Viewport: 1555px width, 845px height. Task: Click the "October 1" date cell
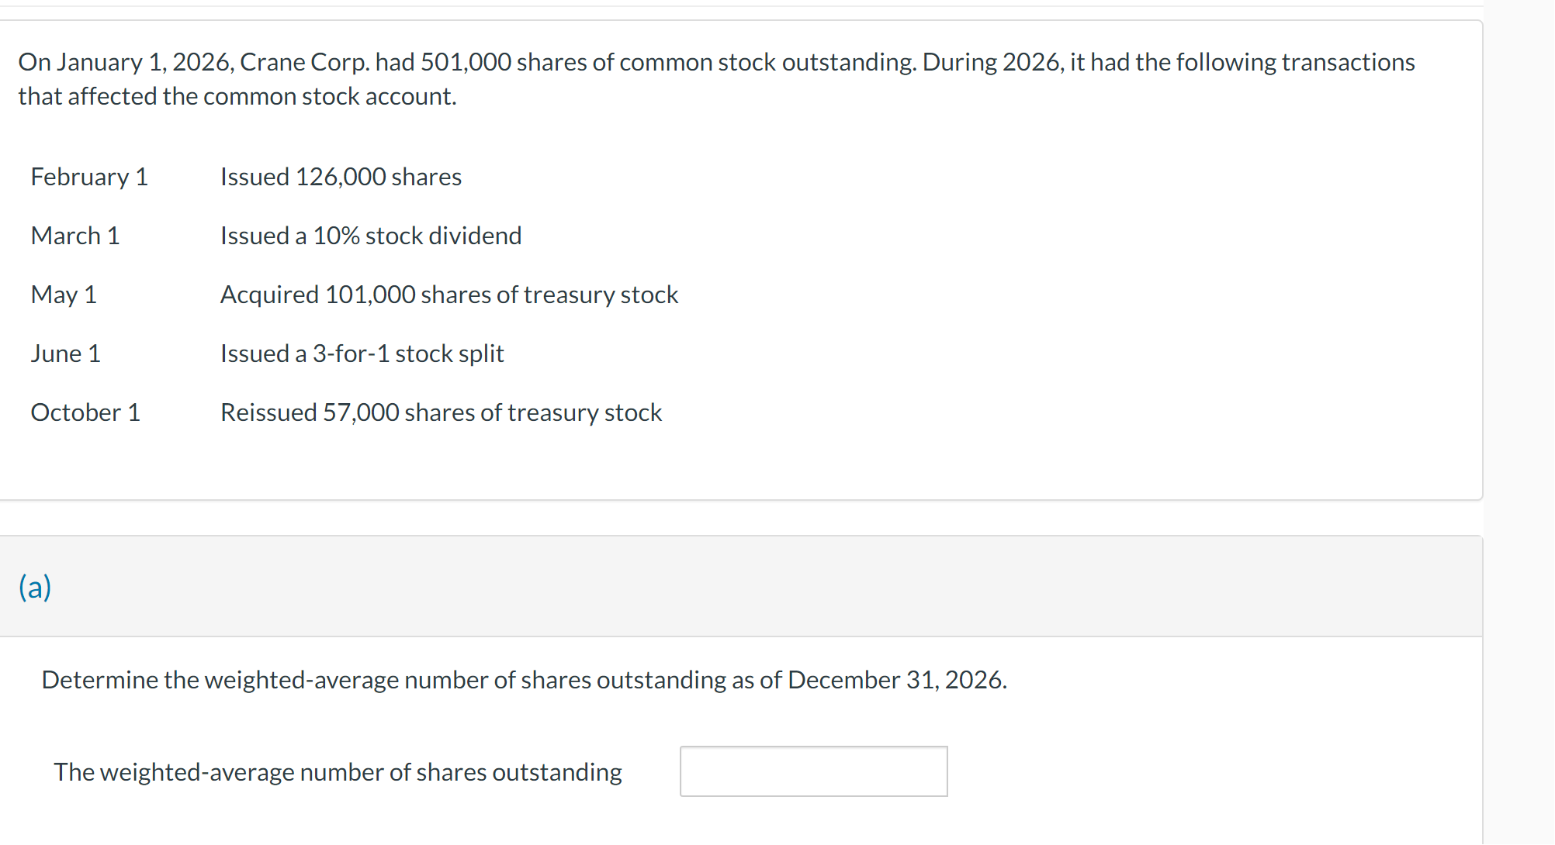coord(85,412)
